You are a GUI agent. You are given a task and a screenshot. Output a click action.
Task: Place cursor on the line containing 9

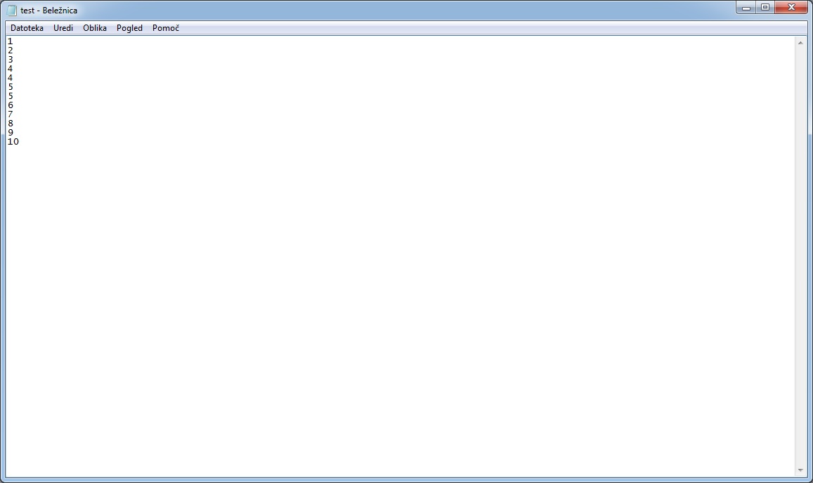[x=11, y=133]
